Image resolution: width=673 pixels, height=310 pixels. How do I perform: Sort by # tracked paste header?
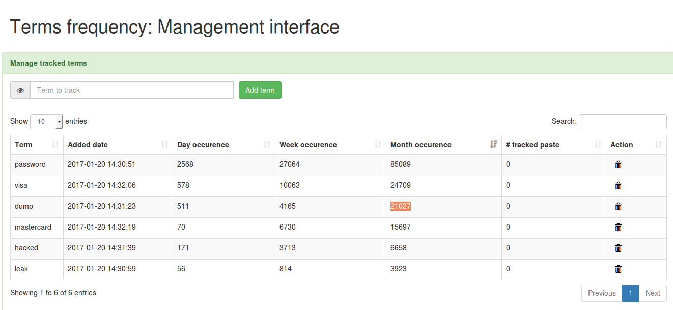click(x=553, y=145)
